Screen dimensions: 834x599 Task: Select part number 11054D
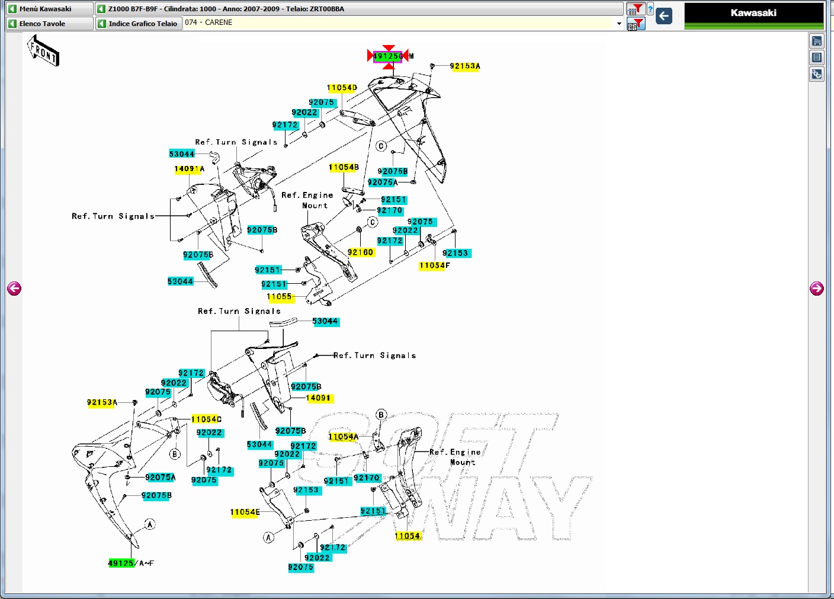click(x=342, y=88)
